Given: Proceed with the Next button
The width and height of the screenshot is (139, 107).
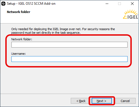Looking at the screenshot, I should click(102, 101).
